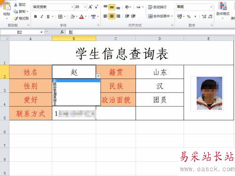Open the Alignment group dialog launcher

pyautogui.click(x=172, y=25)
